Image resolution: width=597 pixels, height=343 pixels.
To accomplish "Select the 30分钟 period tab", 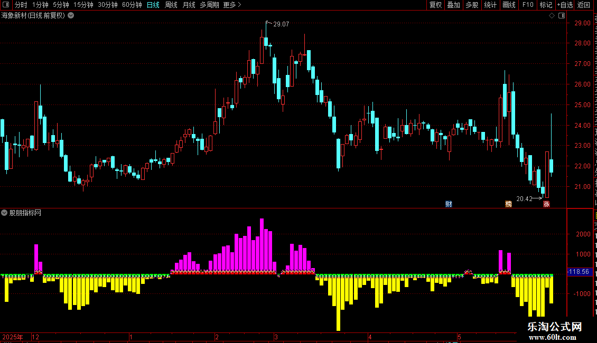I will (108, 5).
